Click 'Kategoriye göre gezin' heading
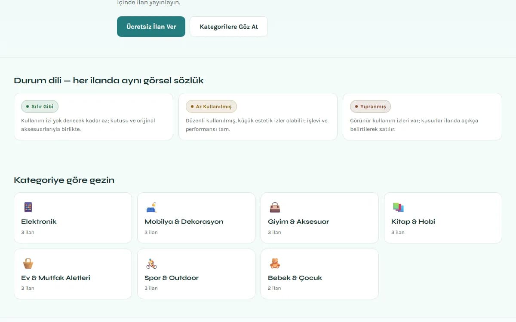The height and width of the screenshot is (322, 516). tap(64, 180)
